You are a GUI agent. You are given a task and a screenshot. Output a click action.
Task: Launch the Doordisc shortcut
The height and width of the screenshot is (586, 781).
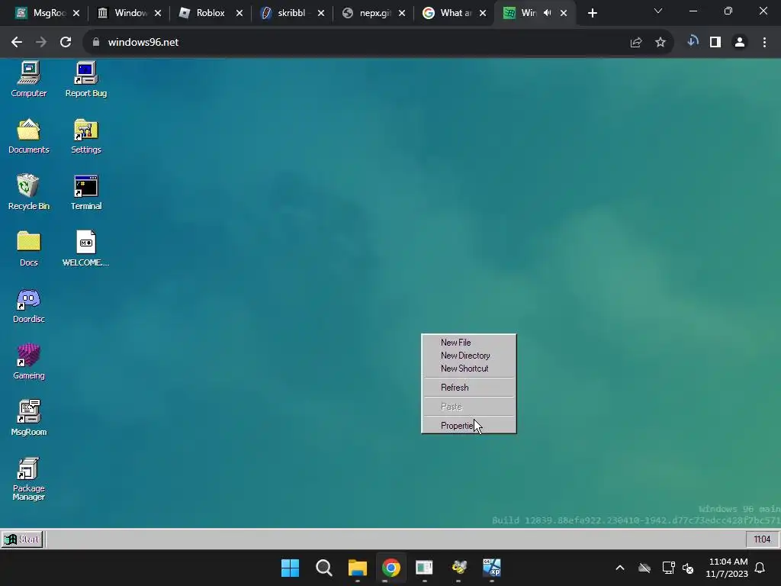pyautogui.click(x=29, y=305)
